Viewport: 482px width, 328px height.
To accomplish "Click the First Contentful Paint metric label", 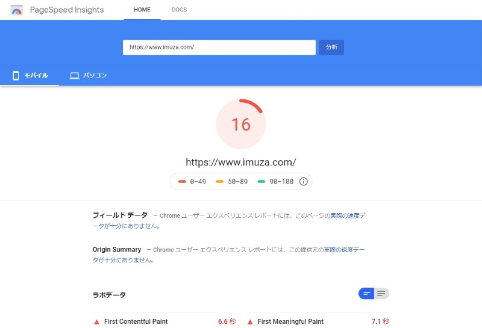I will (x=136, y=321).
